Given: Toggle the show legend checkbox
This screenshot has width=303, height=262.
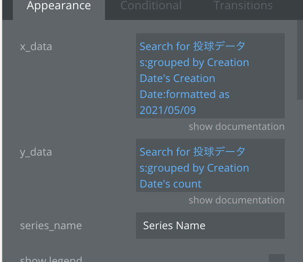Looking at the screenshot, I should coord(276,258).
